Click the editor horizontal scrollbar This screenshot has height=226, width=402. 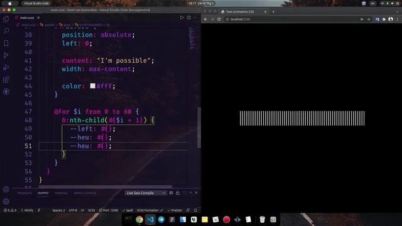[x=105, y=186]
